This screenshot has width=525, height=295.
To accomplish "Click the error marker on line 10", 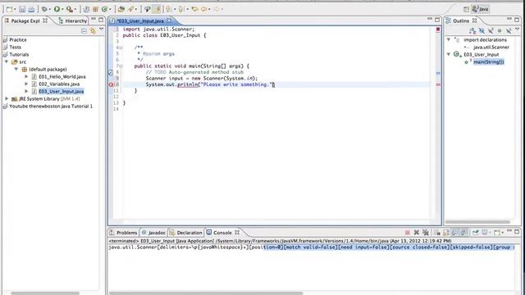I will coord(111,84).
